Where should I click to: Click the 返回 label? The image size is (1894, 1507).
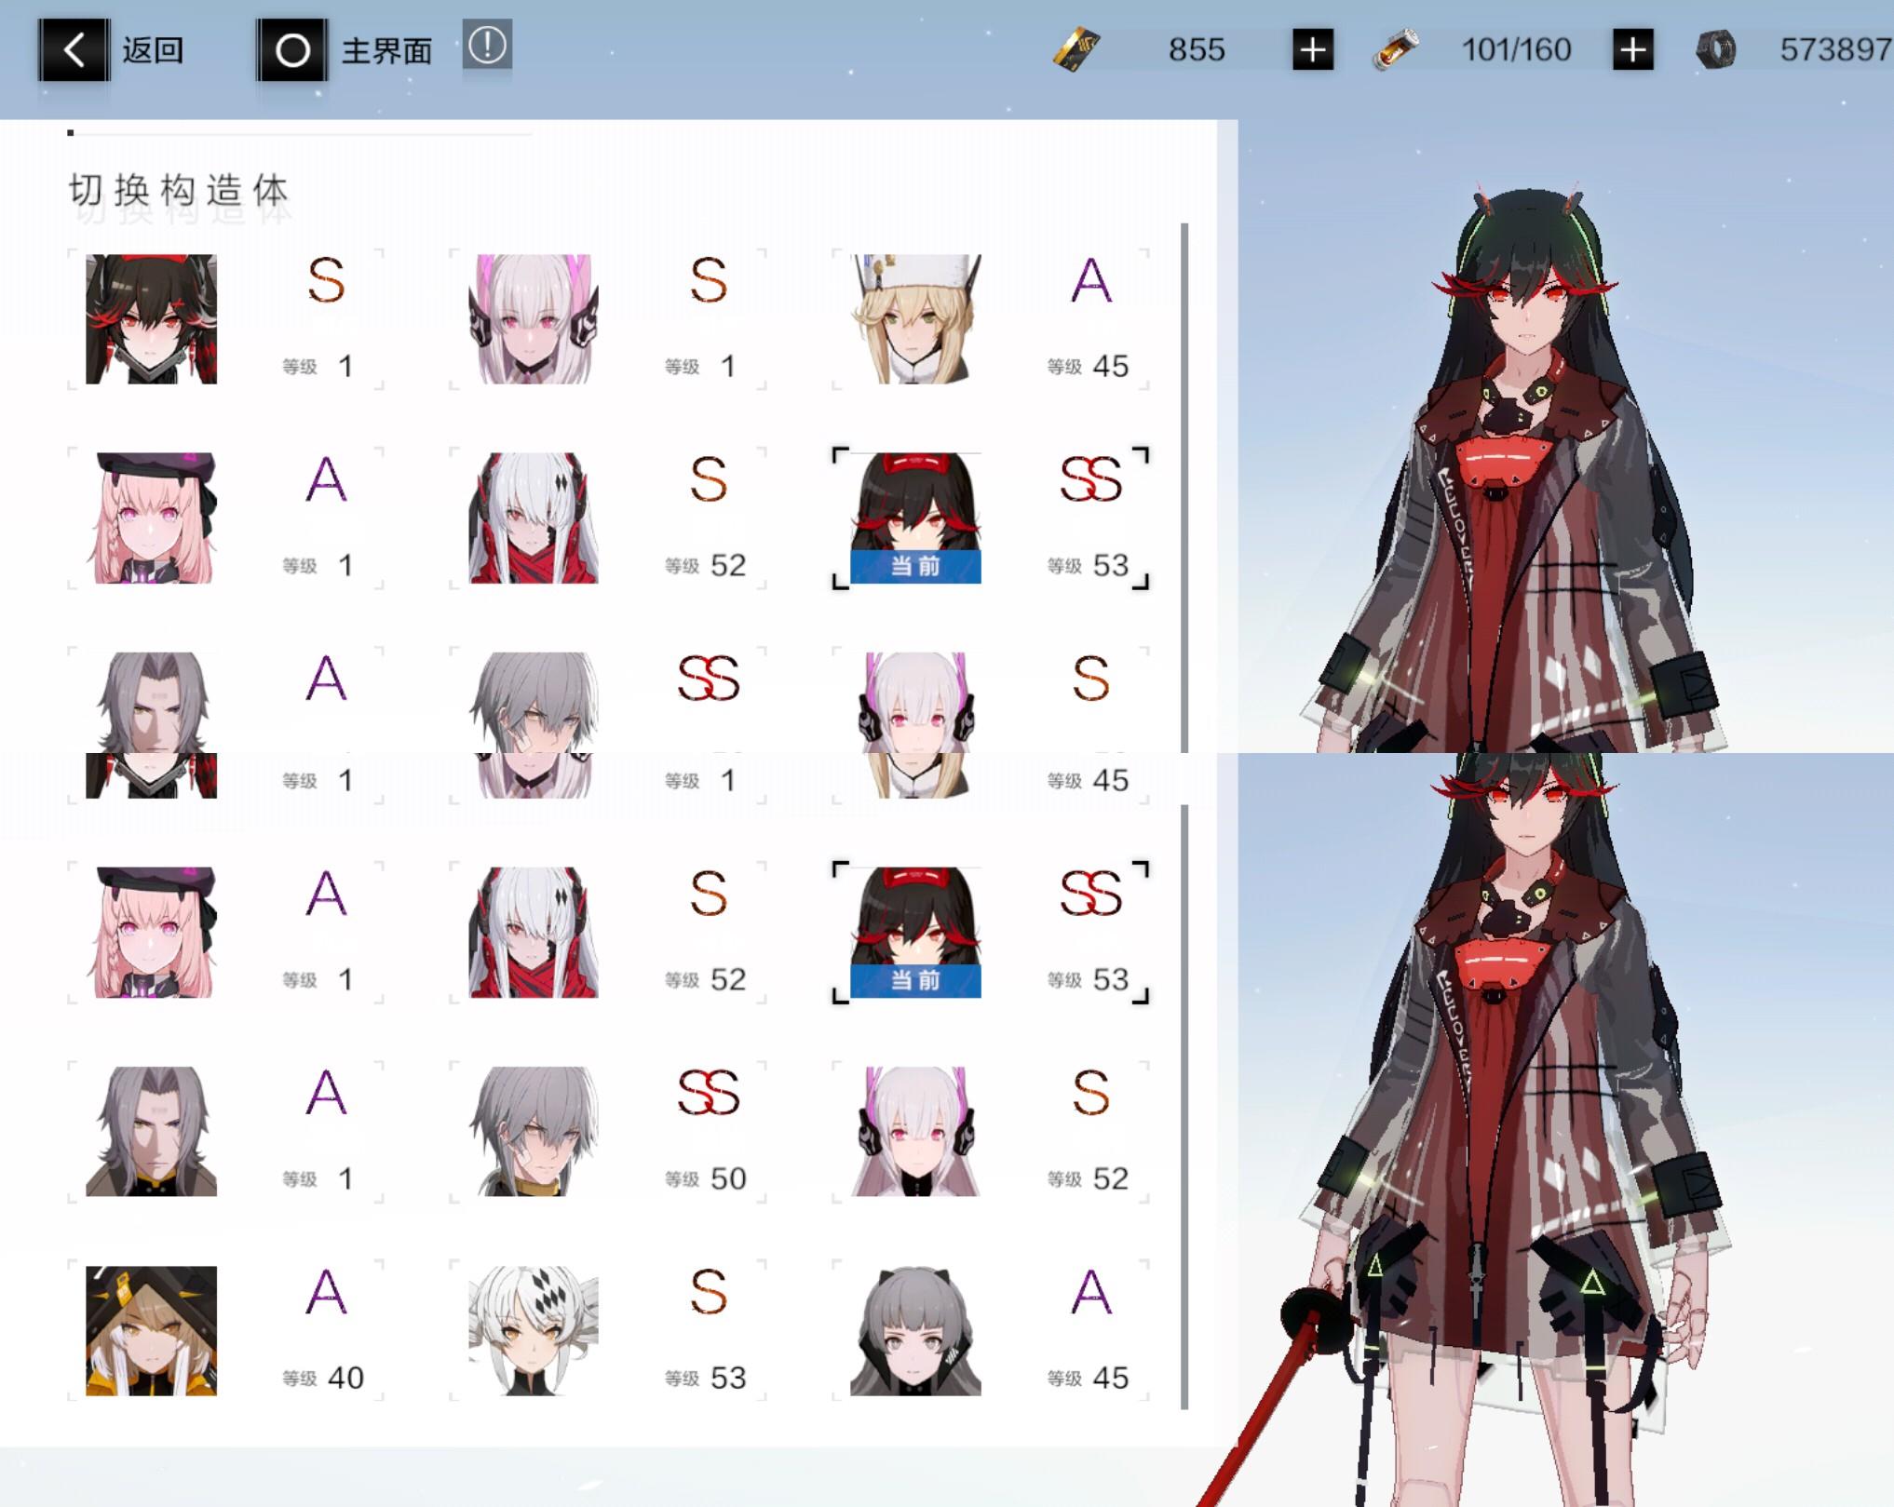click(153, 50)
